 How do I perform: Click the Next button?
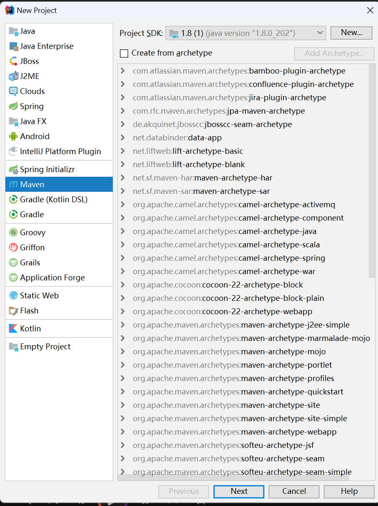click(x=239, y=491)
